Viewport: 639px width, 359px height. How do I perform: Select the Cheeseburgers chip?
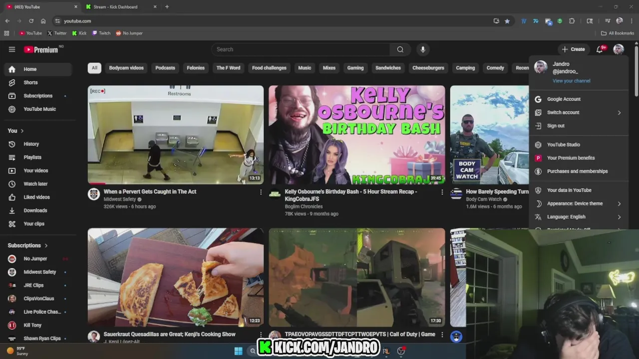click(x=428, y=68)
